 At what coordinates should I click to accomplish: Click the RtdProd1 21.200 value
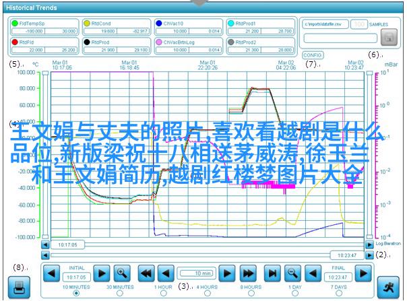click(245, 31)
